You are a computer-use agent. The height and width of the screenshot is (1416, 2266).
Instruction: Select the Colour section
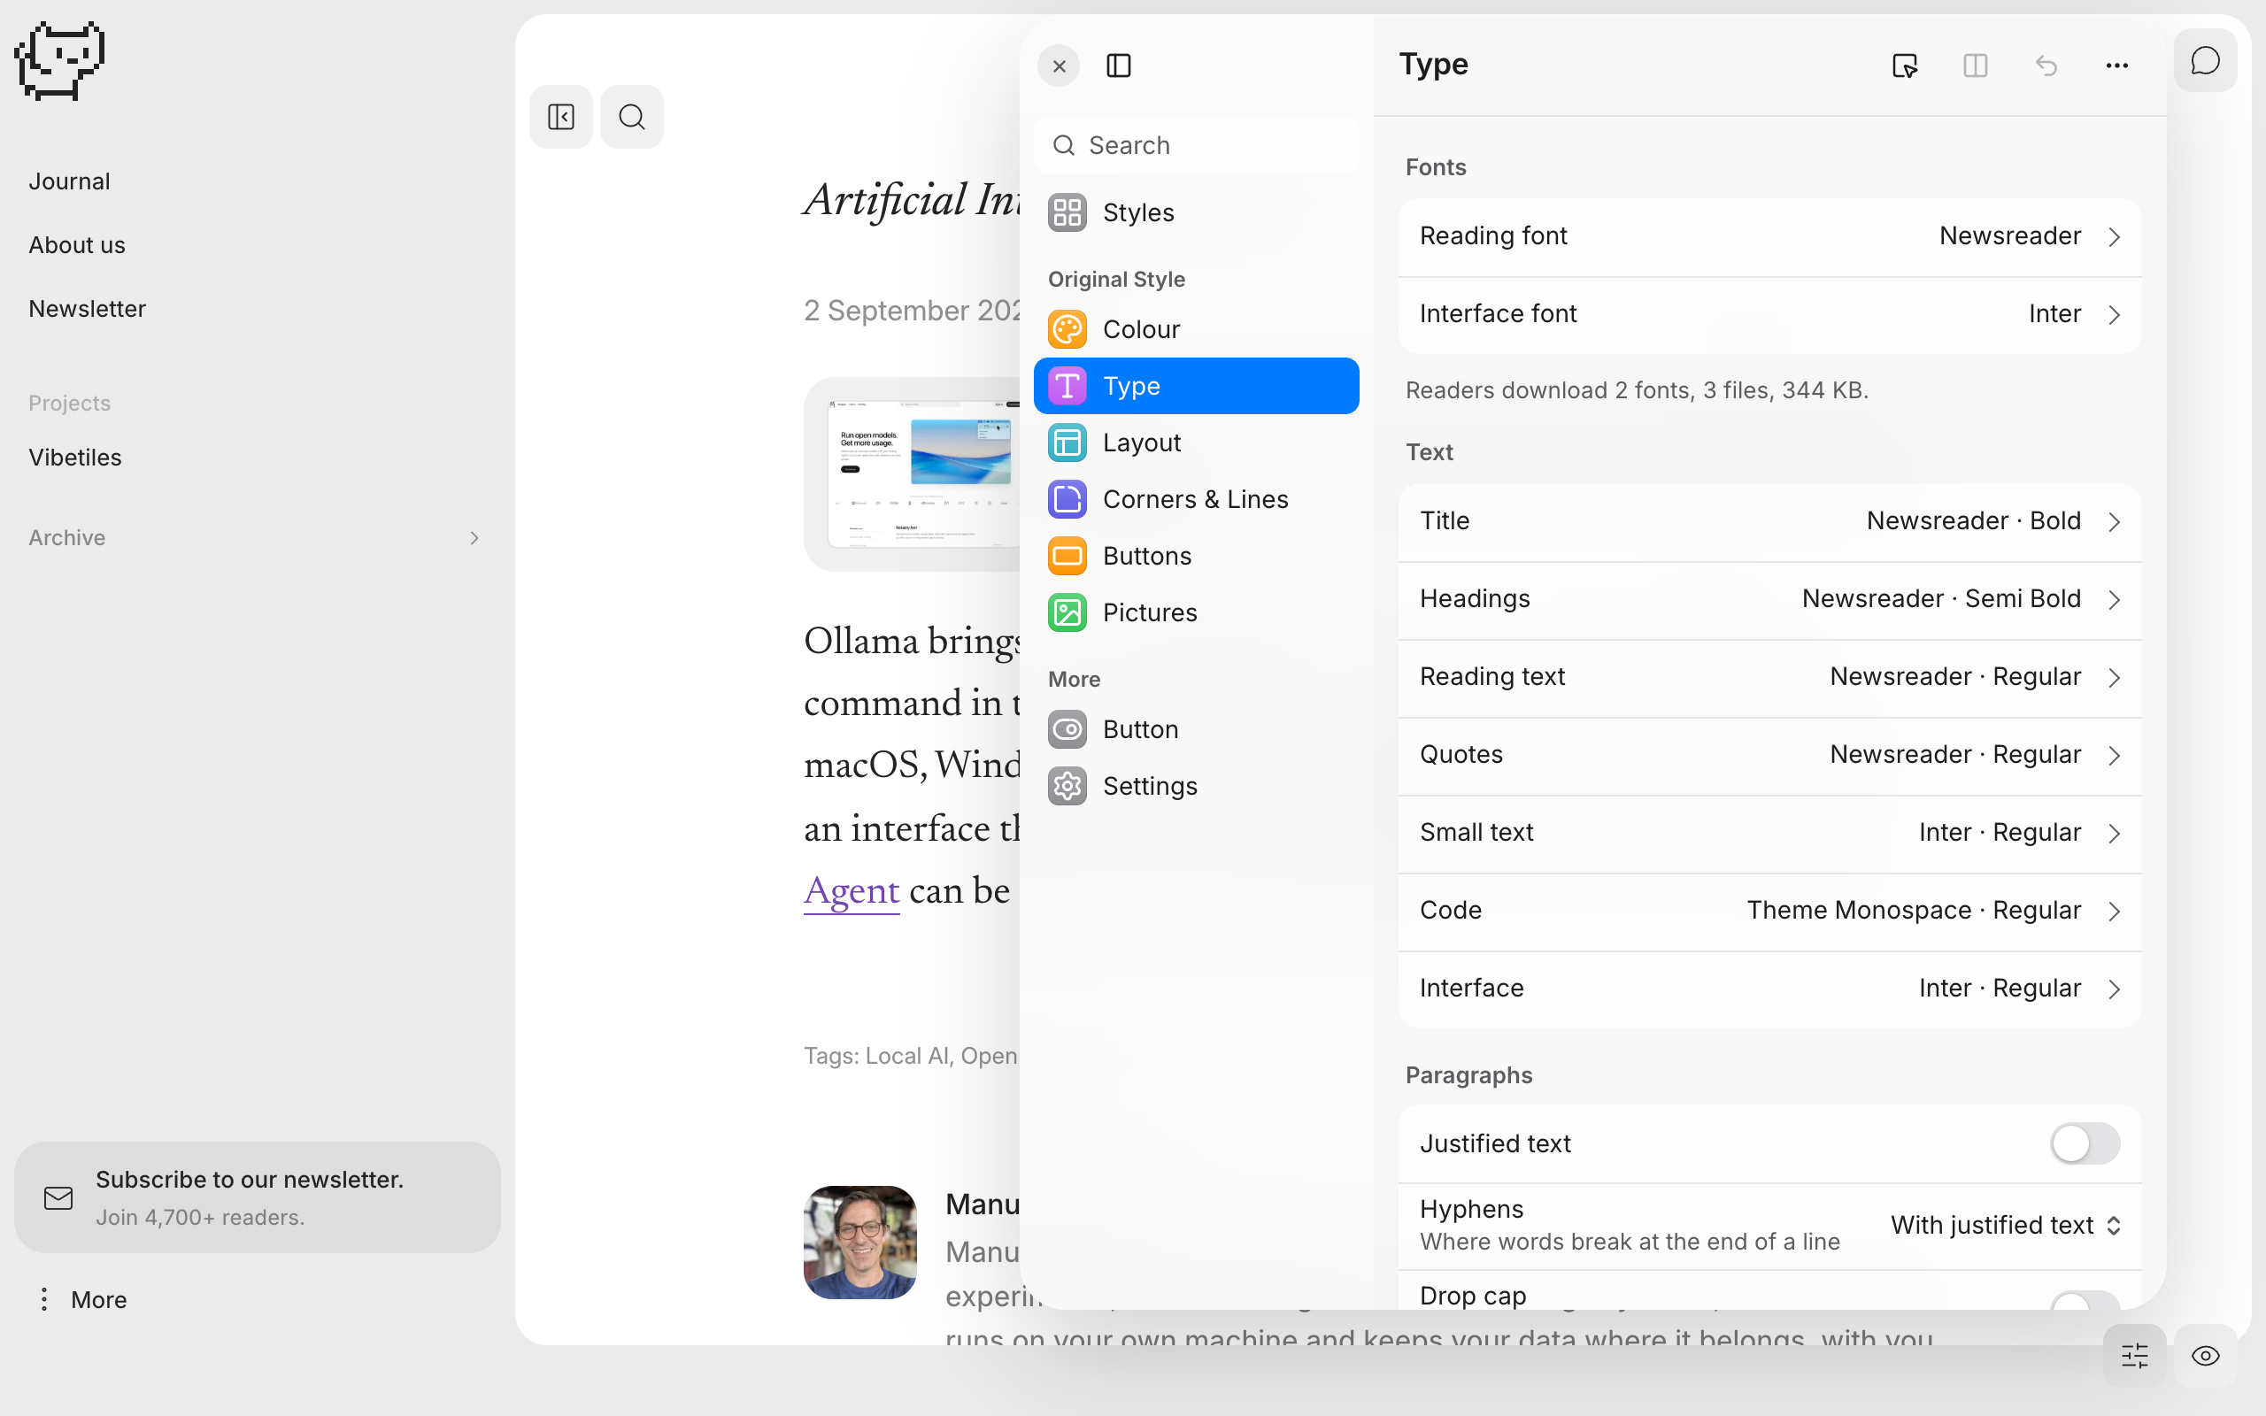pos(1197,329)
